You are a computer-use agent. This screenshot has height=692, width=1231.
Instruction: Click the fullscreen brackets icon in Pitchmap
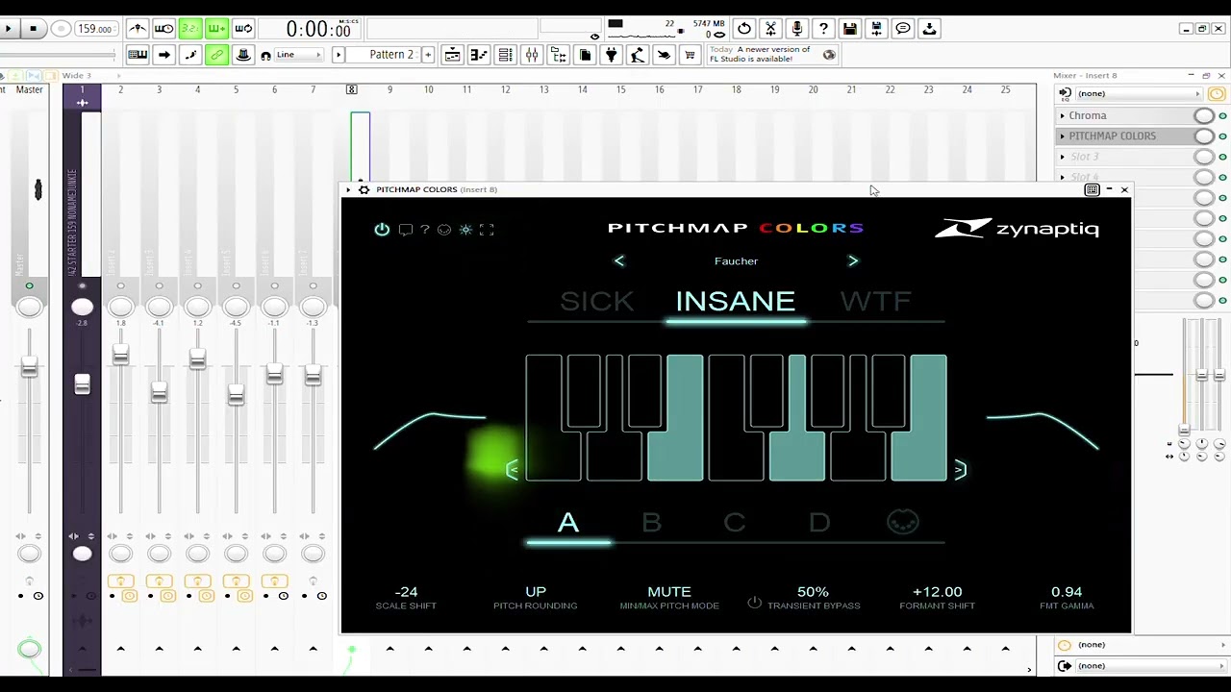pyautogui.click(x=487, y=229)
